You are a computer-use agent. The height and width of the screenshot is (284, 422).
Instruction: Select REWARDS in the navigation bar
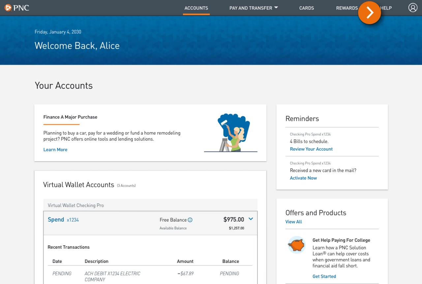point(347,8)
